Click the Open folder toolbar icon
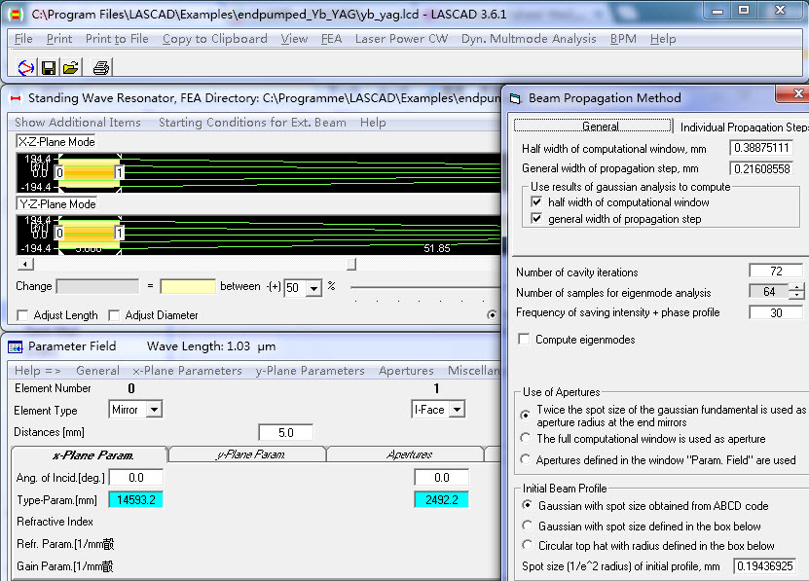809x581 pixels. click(x=71, y=67)
